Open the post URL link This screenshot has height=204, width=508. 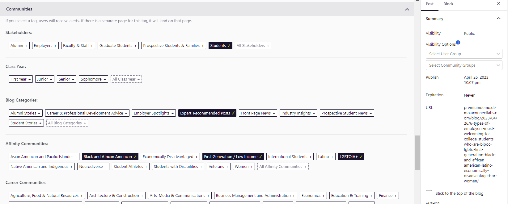point(480,144)
